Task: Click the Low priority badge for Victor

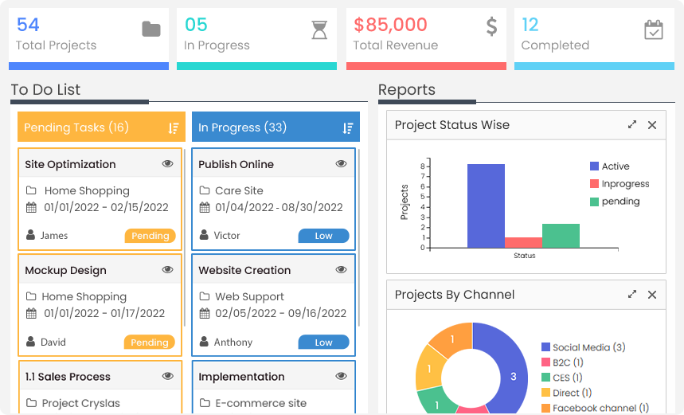Action: pos(323,236)
